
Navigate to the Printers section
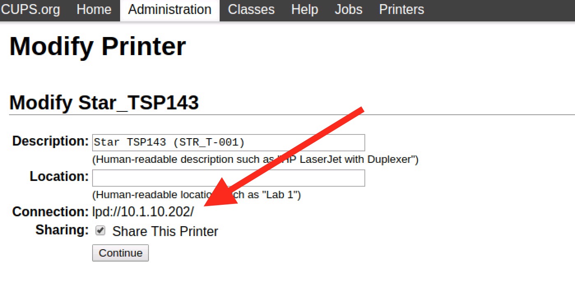(401, 10)
